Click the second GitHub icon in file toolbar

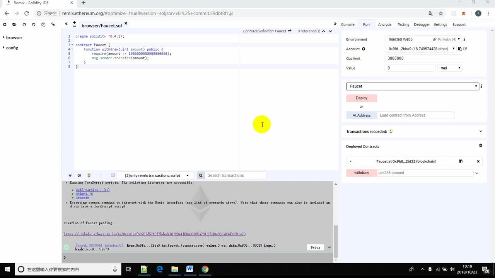pos(34,24)
